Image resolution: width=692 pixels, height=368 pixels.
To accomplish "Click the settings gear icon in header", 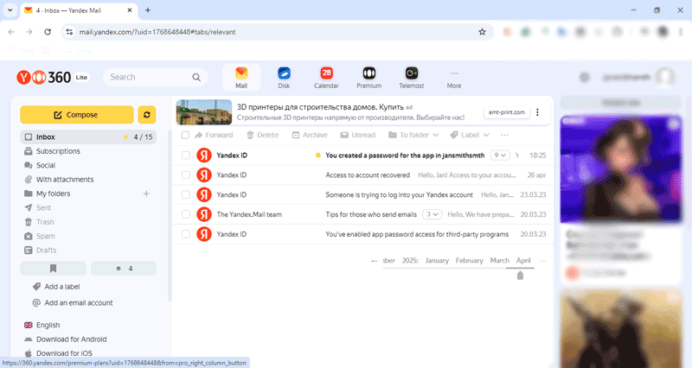I will (585, 78).
